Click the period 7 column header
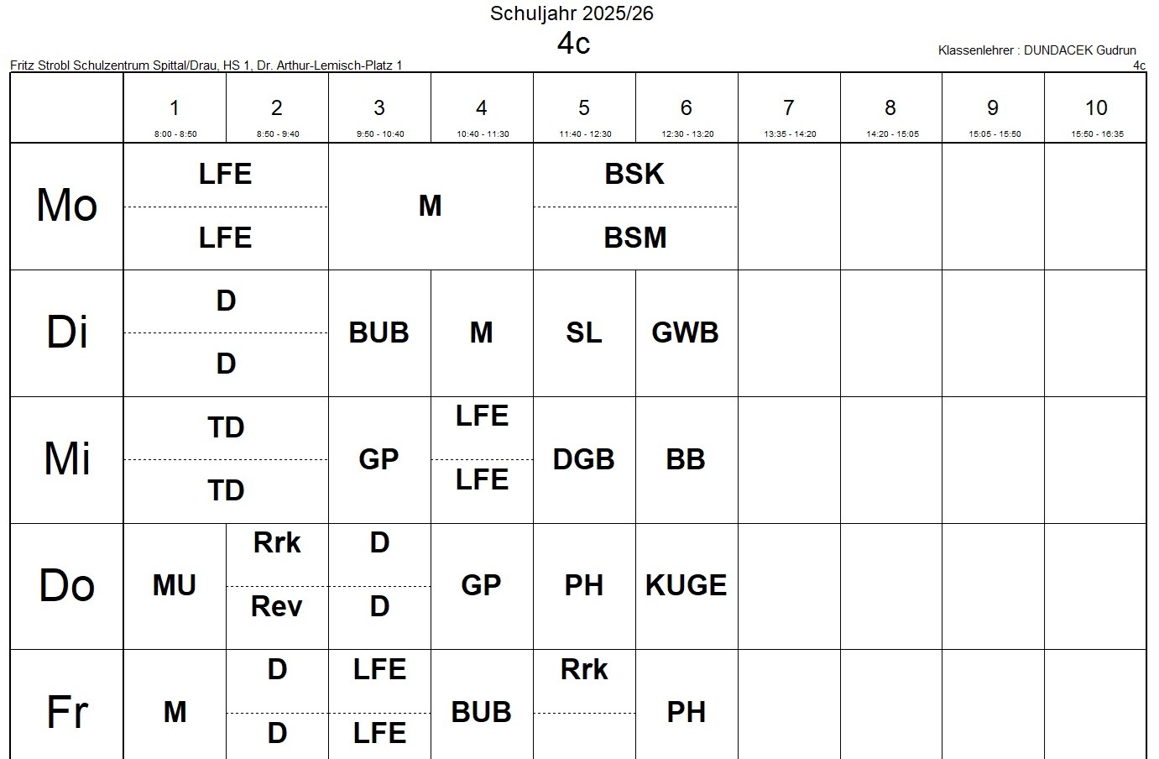The height and width of the screenshot is (759, 1159). [789, 109]
